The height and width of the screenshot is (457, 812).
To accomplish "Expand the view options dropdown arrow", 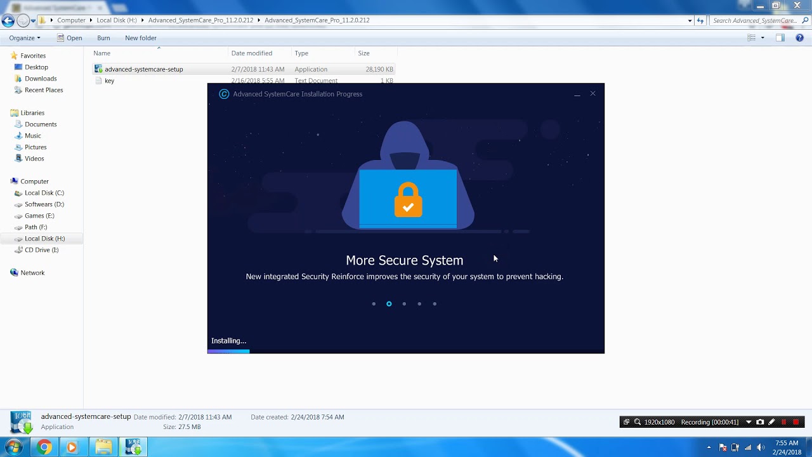I will coord(763,38).
